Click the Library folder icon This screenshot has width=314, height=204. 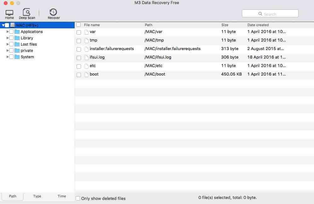[x=17, y=38]
